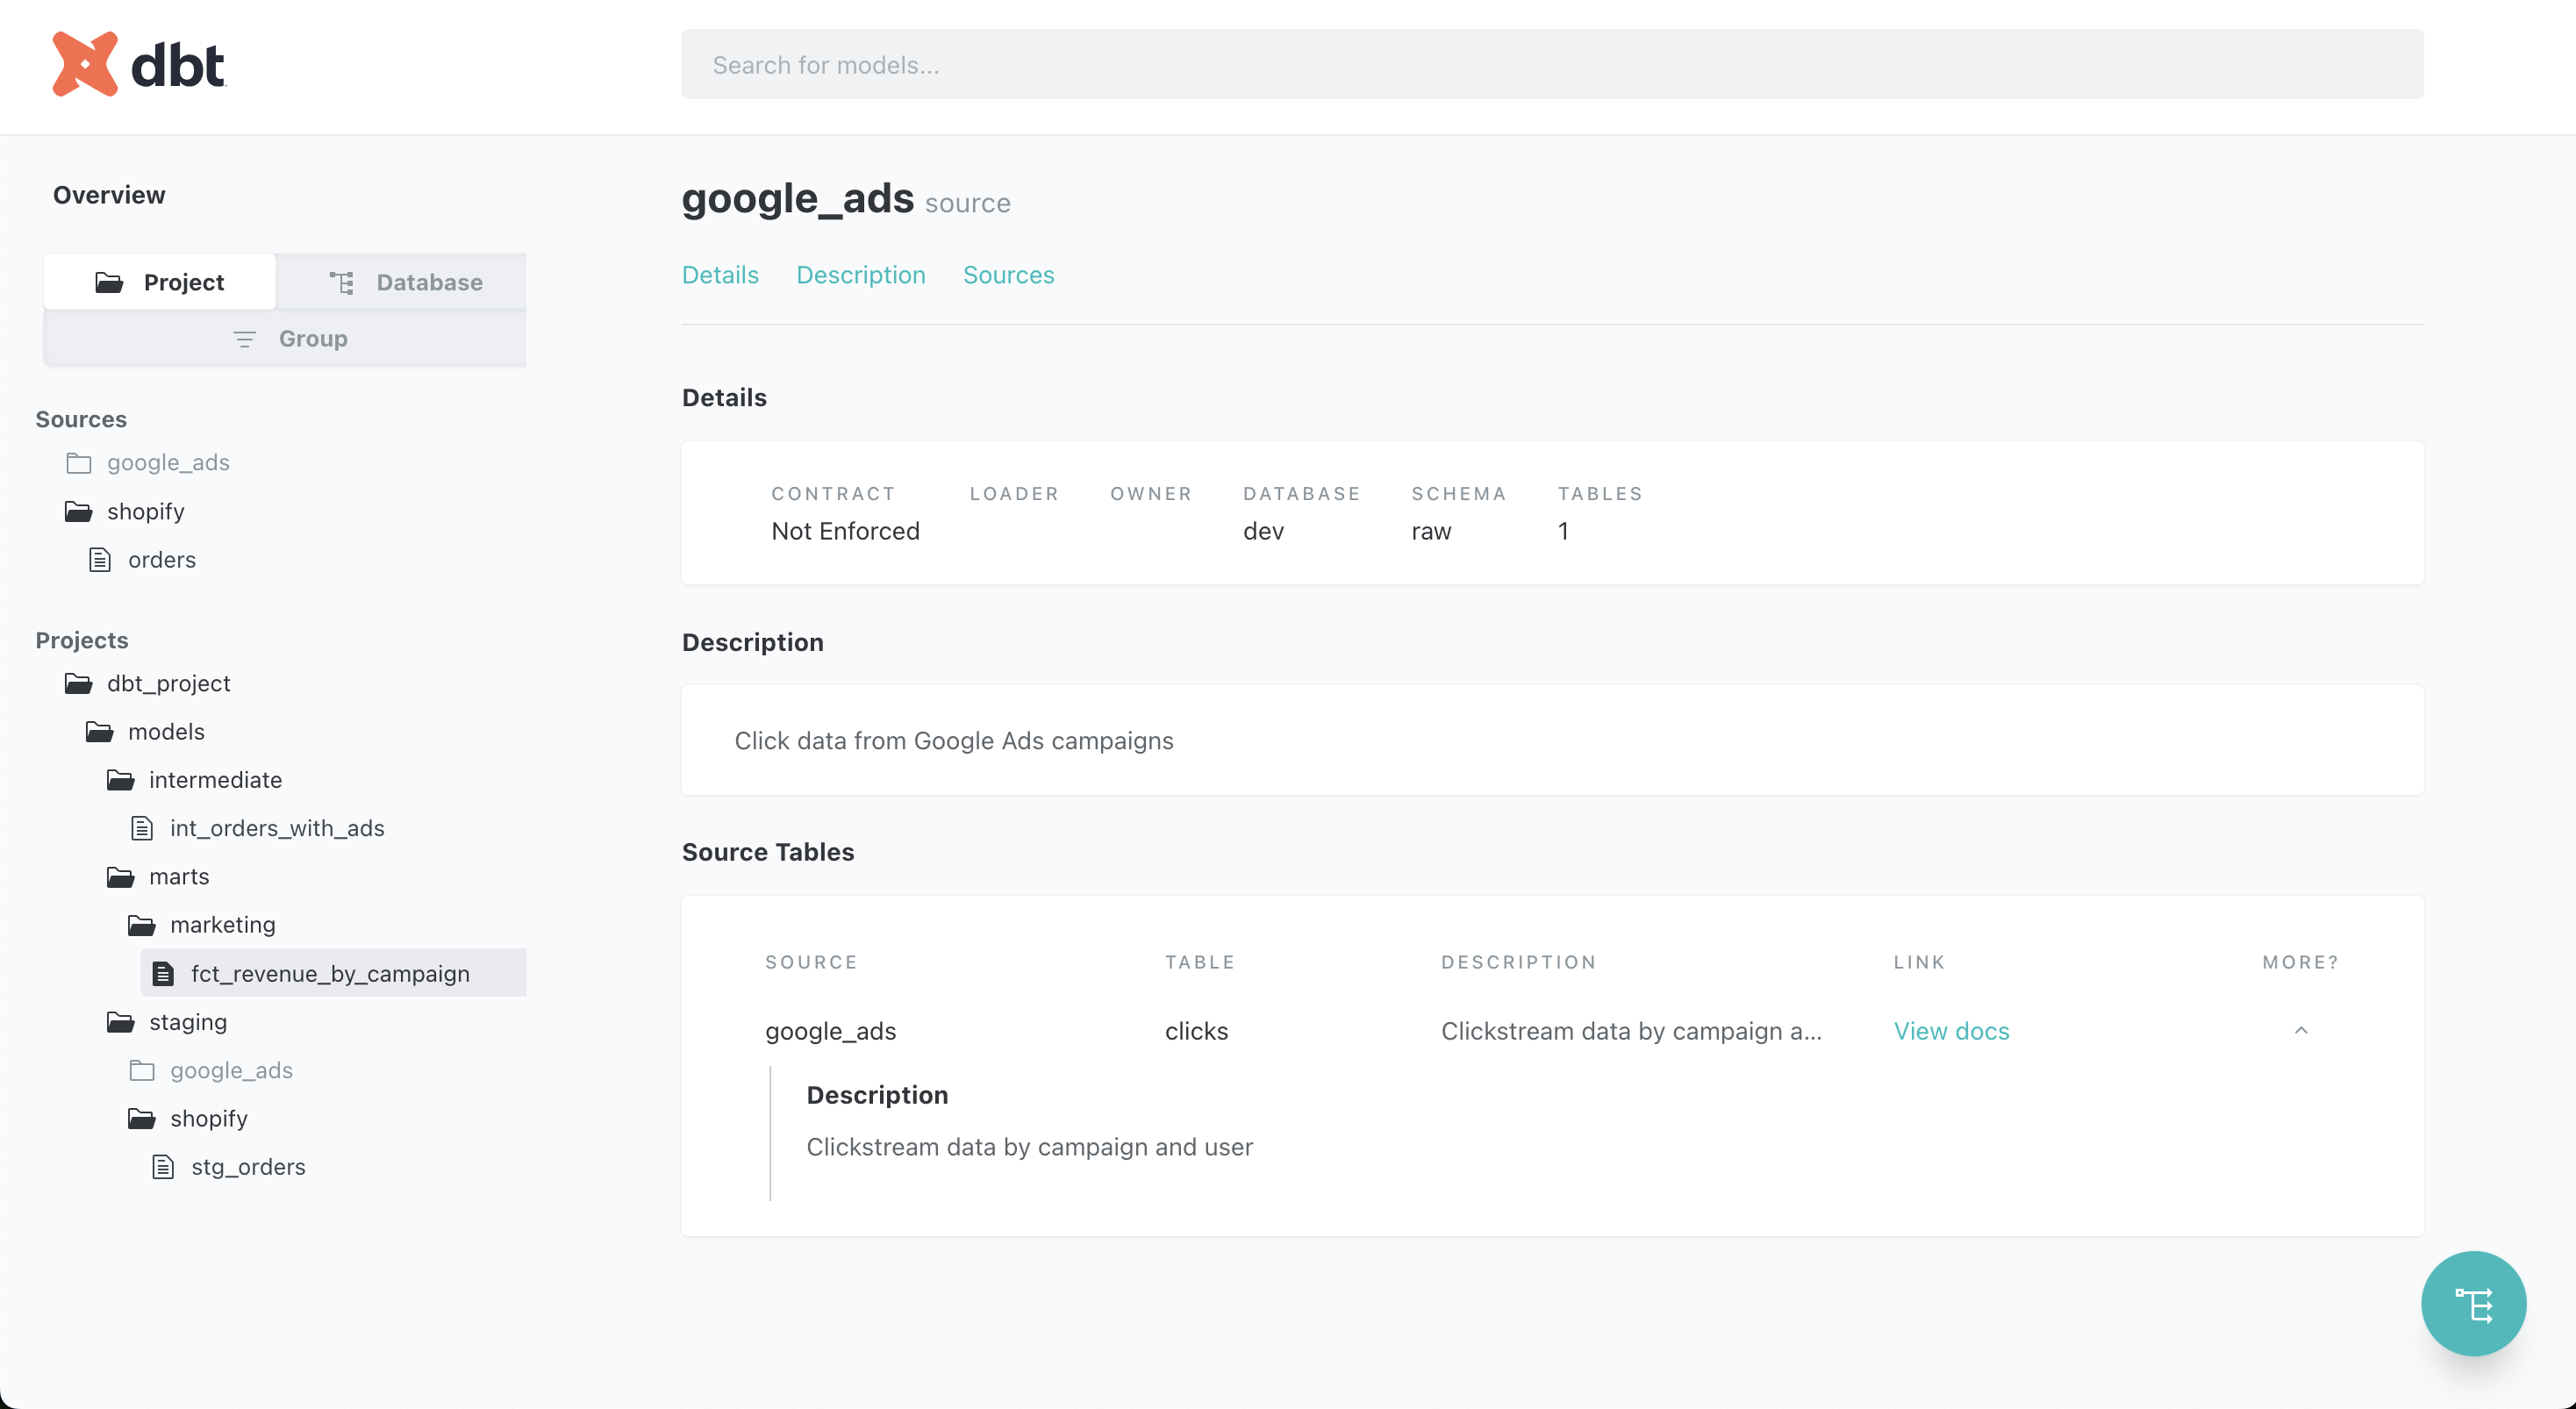Switch to the Group tab
This screenshot has width=2576, height=1409.
[x=285, y=338]
